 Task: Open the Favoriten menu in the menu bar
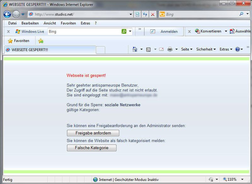68,23
